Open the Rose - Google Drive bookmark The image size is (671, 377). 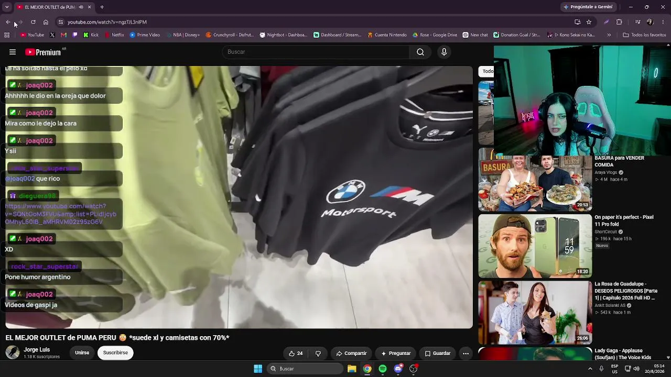[435, 35]
